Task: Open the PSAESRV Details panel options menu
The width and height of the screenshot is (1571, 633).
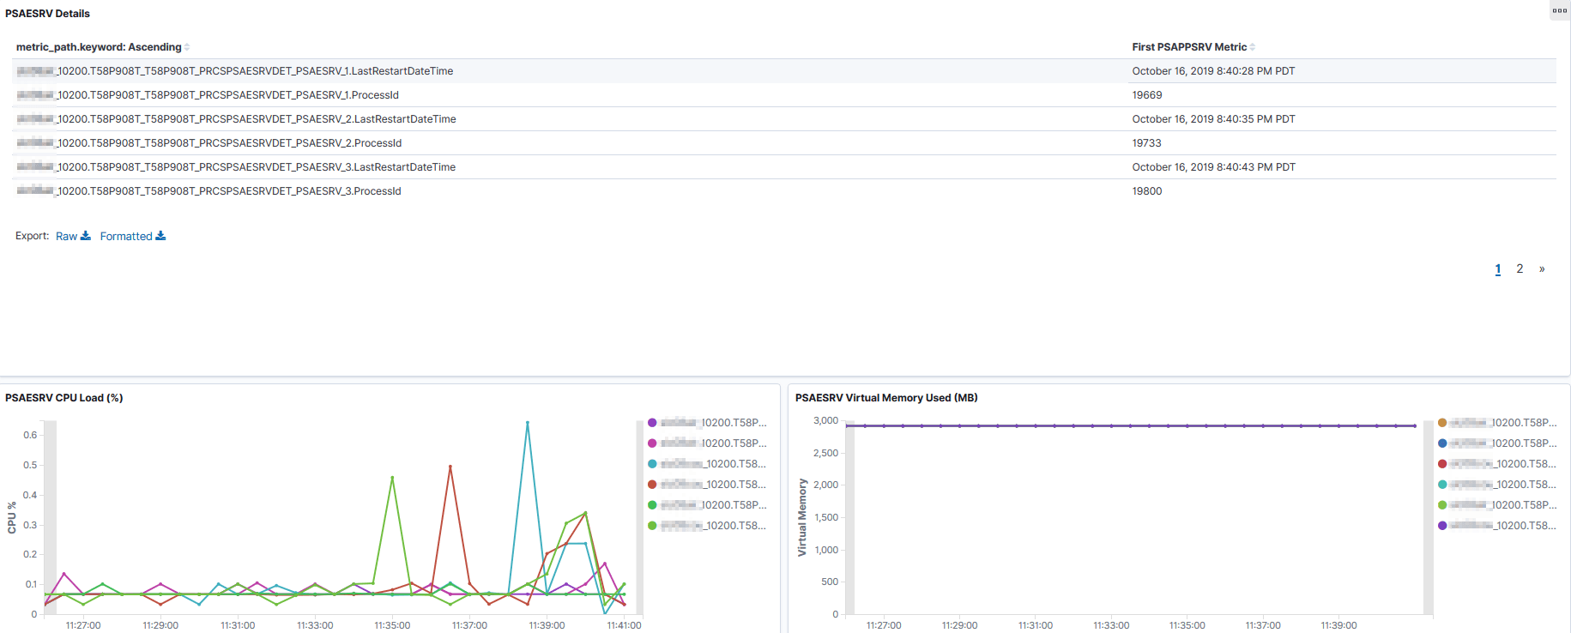Action: coord(1560,11)
